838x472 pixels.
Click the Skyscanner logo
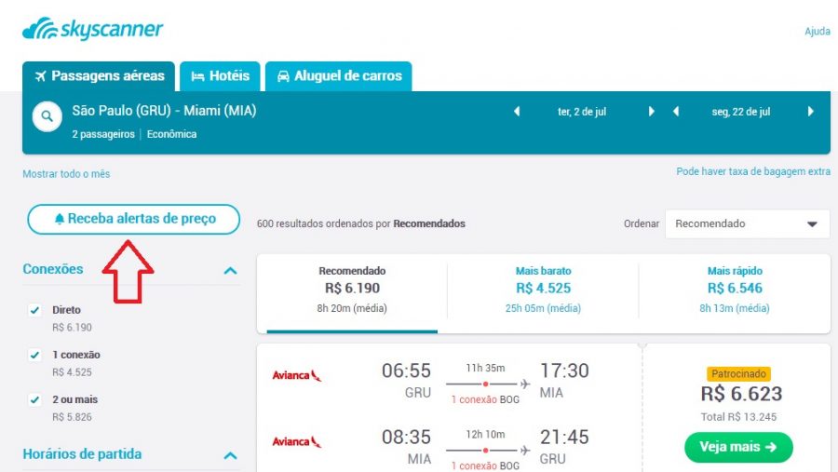pyautogui.click(x=92, y=30)
